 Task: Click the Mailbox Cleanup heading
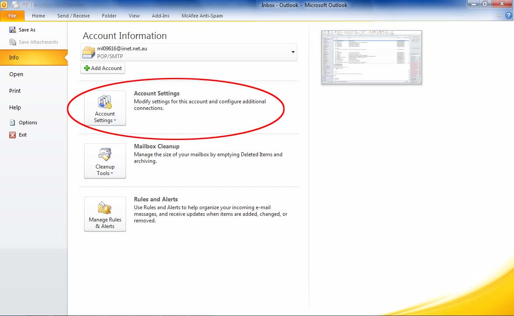tap(157, 146)
